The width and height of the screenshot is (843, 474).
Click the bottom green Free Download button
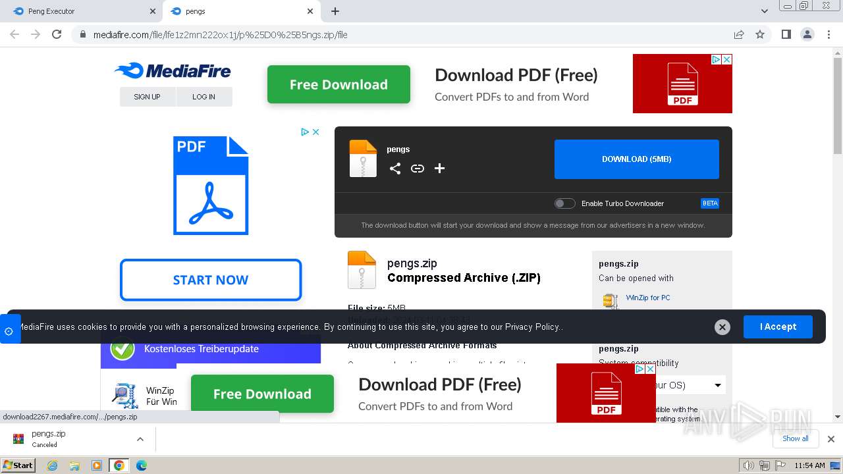262,394
